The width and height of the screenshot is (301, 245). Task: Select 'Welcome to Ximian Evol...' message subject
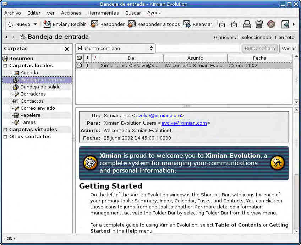(x=194, y=66)
